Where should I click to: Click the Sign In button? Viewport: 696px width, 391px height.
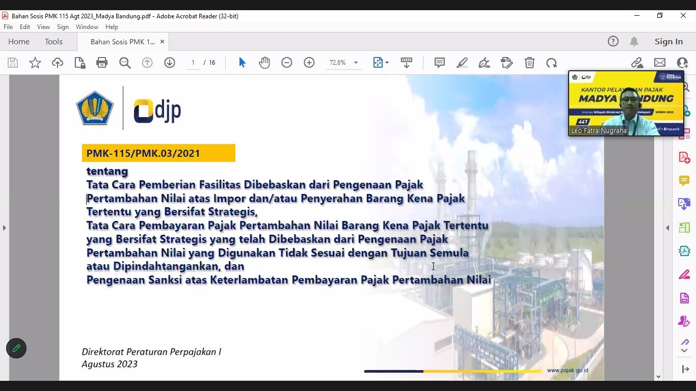(668, 42)
